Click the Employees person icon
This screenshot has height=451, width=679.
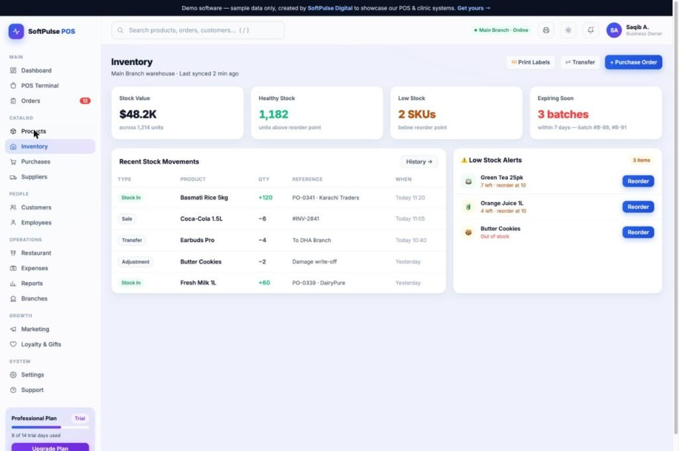(13, 222)
